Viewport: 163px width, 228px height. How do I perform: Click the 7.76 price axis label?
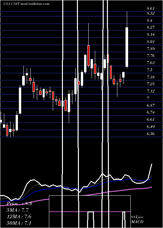pos(151,56)
